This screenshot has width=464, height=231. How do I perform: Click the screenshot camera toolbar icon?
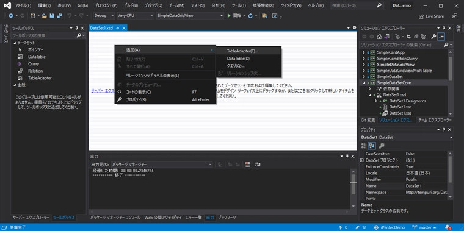click(x=275, y=16)
